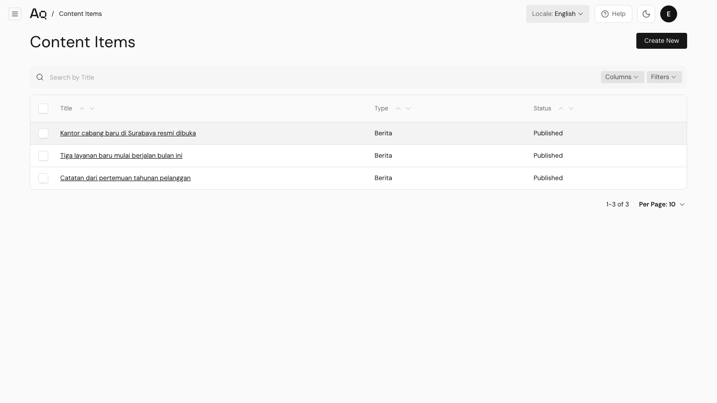Screen dimensions: 717x403
Task: Expand the Filters dropdown
Action: coord(664,77)
